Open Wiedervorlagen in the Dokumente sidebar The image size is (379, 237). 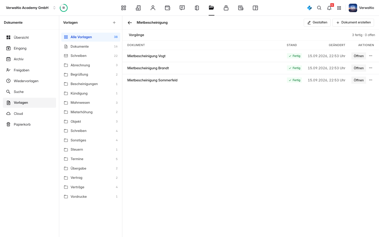coord(29,81)
